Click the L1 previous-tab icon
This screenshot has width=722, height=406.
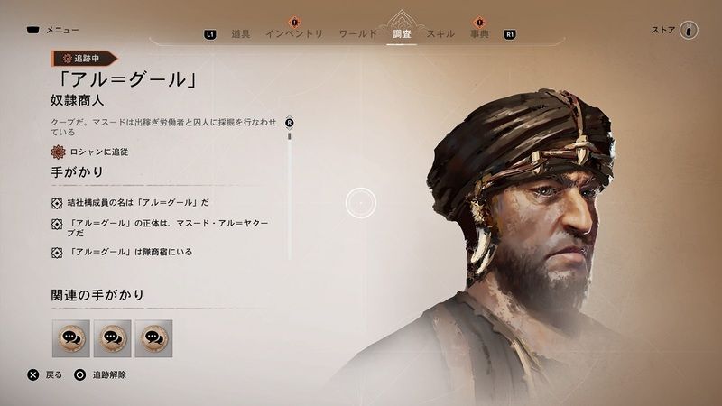(x=210, y=34)
